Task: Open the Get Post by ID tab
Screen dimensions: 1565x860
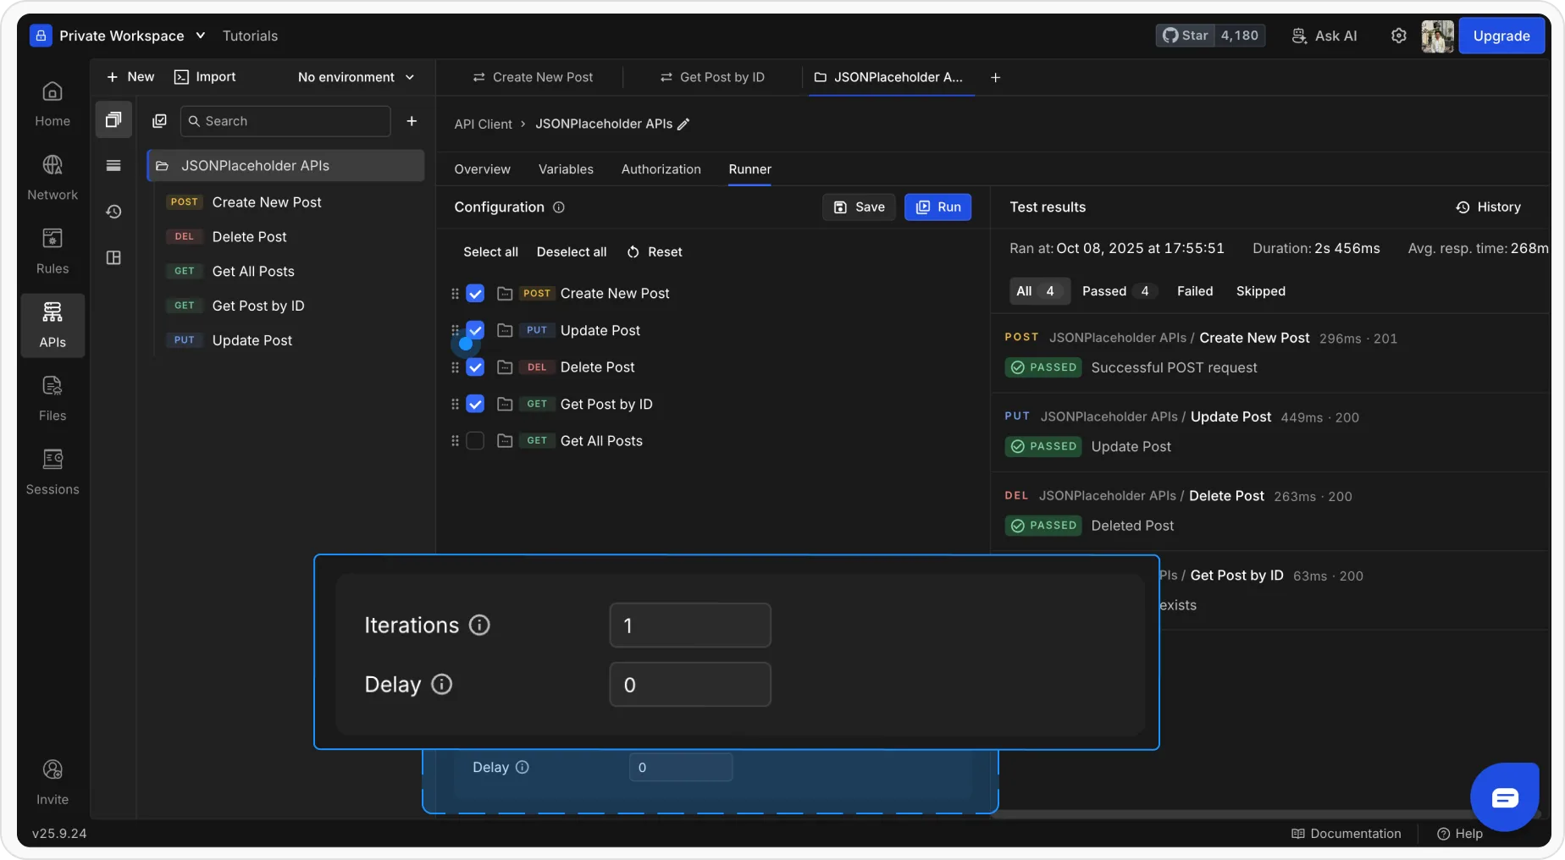Action: (x=712, y=77)
